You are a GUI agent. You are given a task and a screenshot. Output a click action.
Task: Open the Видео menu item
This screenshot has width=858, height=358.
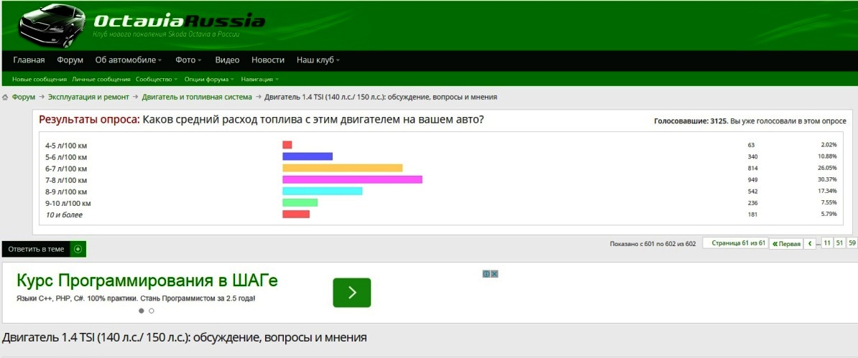click(x=227, y=60)
